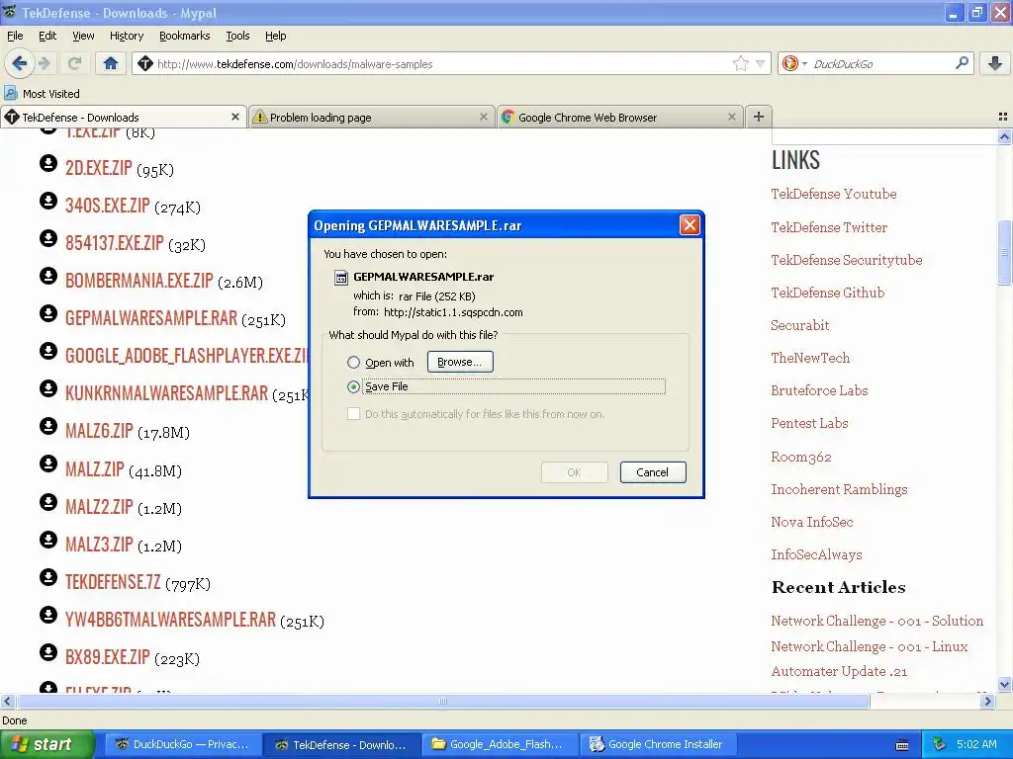This screenshot has height=759, width=1013.
Task: Click download icon beside BX89.EXE.ZIP
Action: pos(48,652)
